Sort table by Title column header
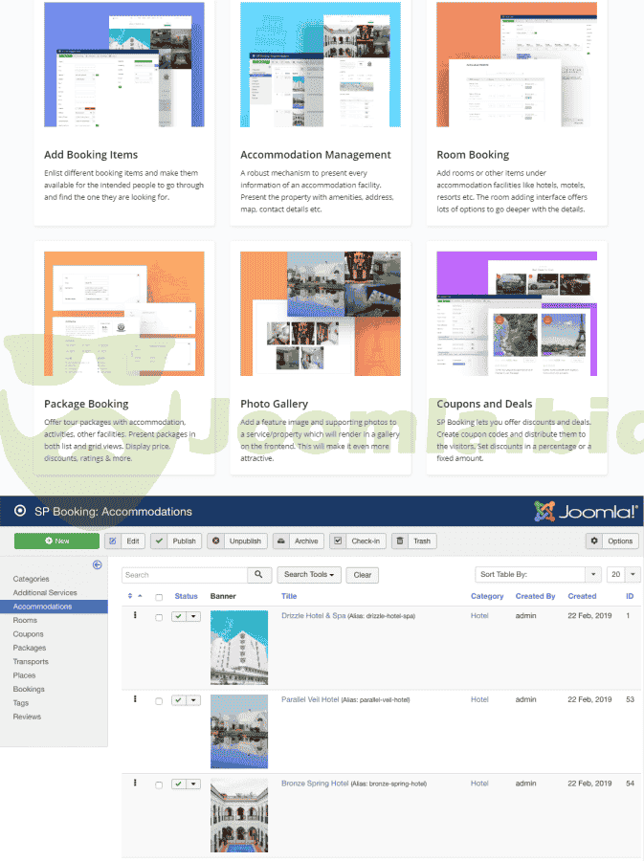 (x=289, y=596)
